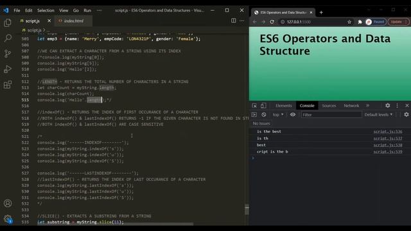Open script.js:536 source link
The image size is (411, 231).
[x=388, y=132]
